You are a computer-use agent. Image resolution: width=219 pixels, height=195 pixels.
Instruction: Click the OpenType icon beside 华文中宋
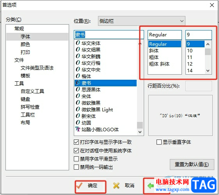(78, 69)
